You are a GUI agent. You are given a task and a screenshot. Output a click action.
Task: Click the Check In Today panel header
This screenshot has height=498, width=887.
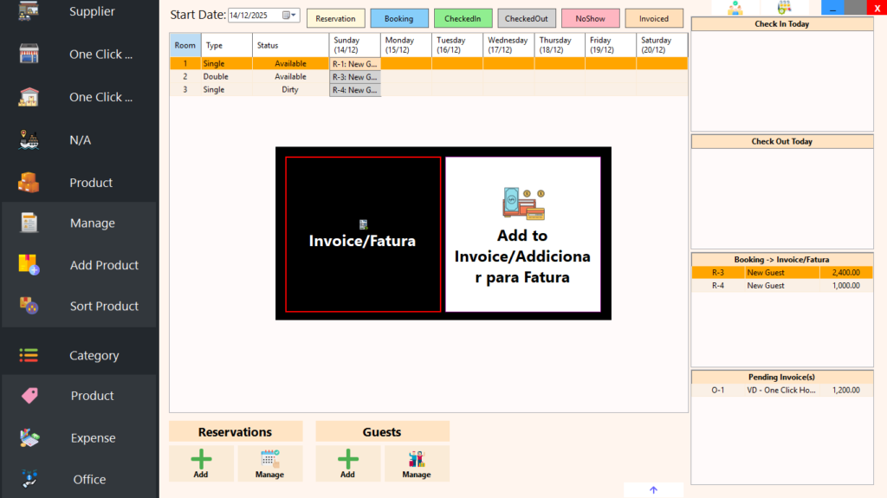[782, 23]
